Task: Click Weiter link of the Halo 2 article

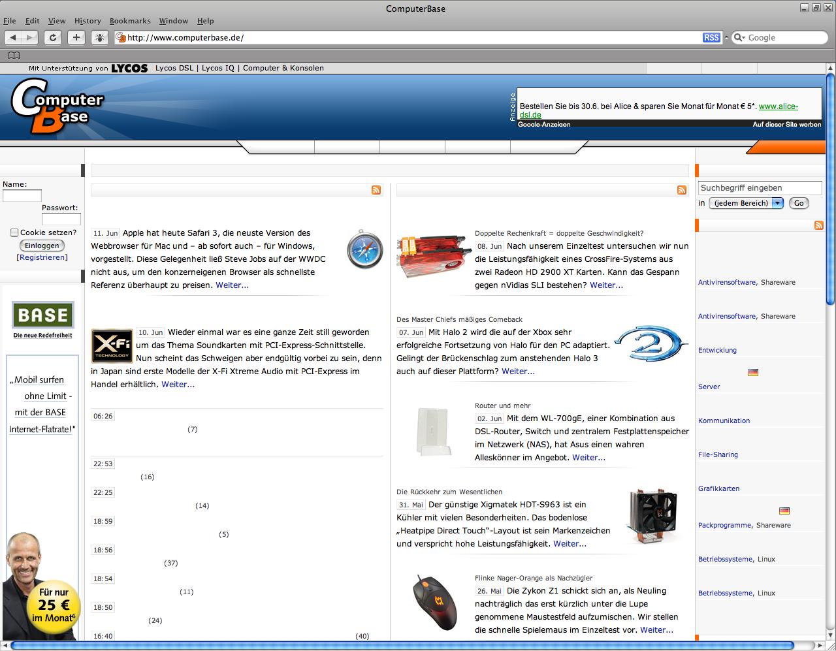Action: point(518,371)
